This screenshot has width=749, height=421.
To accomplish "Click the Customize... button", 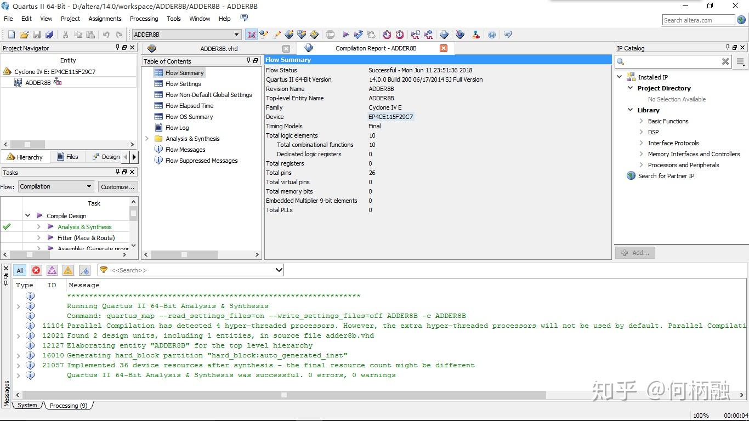I will pos(117,187).
